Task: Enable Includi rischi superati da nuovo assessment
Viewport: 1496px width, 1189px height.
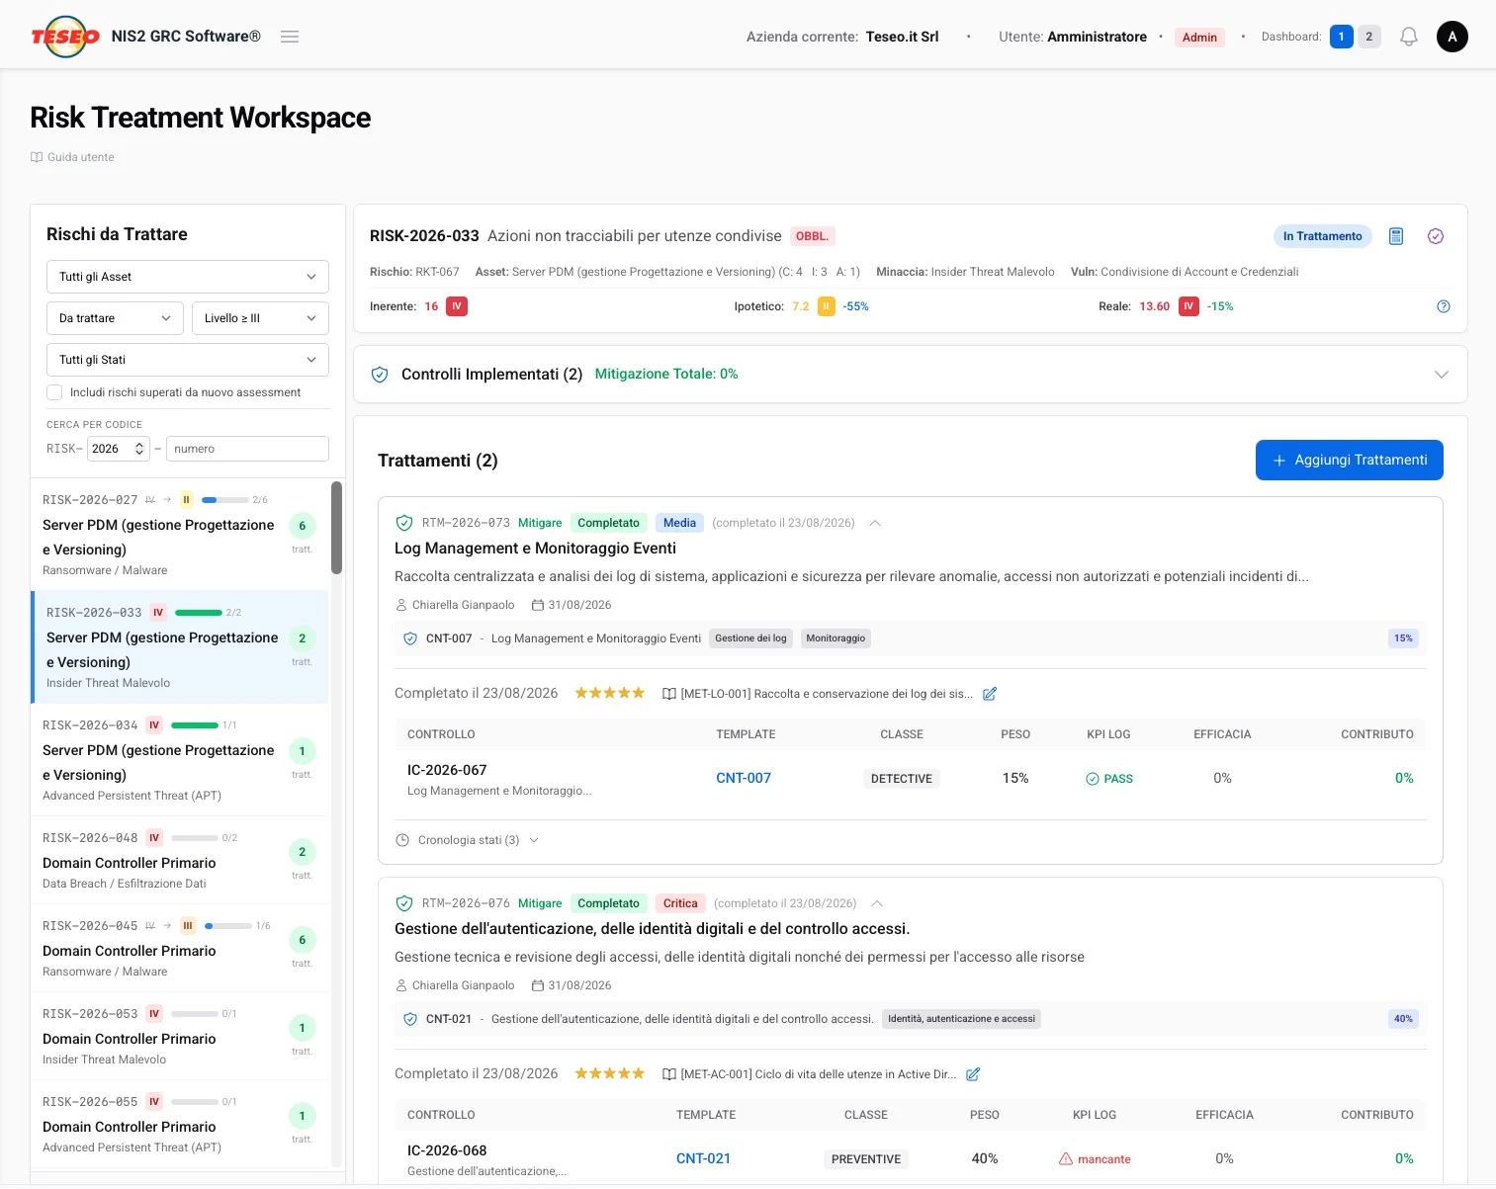Action: coord(54,392)
